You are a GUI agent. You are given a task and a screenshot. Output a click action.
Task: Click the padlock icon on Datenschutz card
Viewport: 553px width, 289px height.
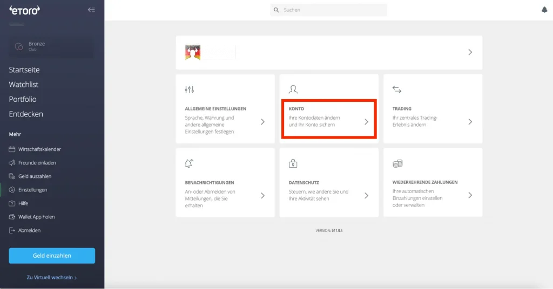[293, 163]
